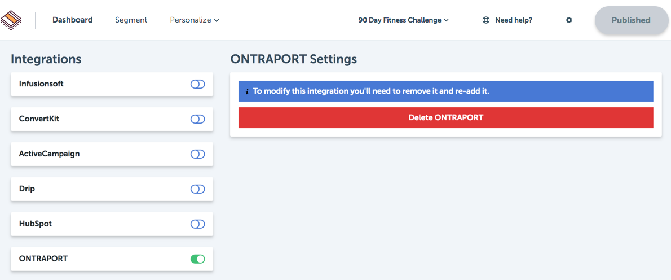Enable the Drip integration switch
Image resolution: width=671 pixels, height=280 pixels.
(x=198, y=189)
